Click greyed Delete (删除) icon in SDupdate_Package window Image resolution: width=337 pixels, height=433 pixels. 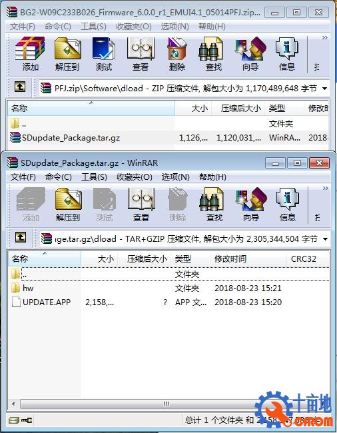pyautogui.click(x=177, y=205)
